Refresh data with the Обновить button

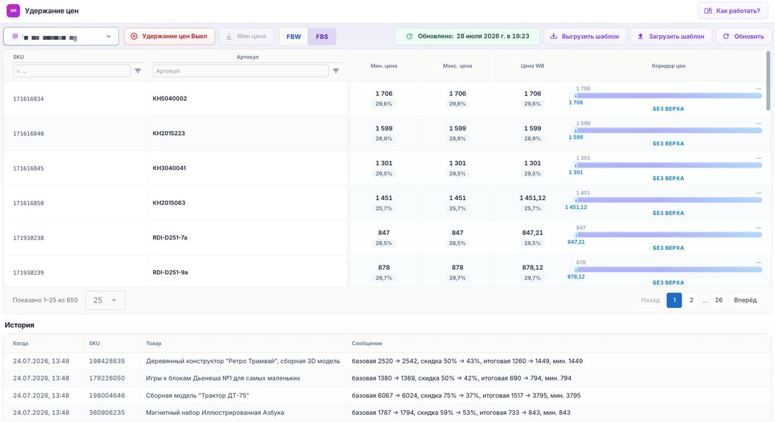point(743,37)
